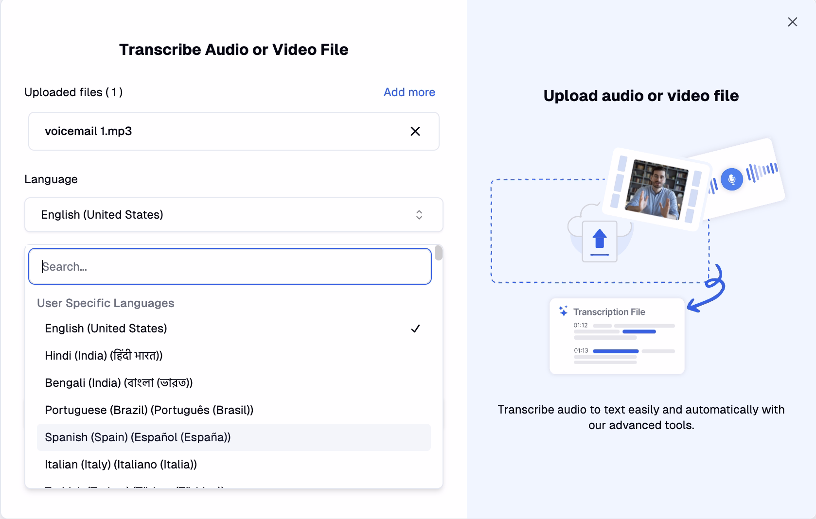Click the checkmark beside English (United States)

click(415, 329)
